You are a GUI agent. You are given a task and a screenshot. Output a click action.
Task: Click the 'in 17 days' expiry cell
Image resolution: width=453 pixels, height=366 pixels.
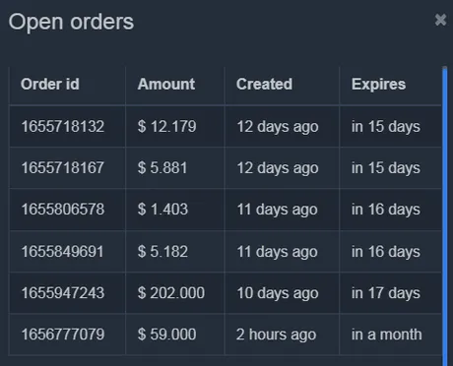pyautogui.click(x=386, y=293)
